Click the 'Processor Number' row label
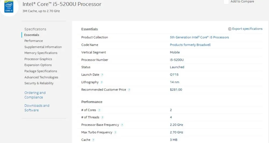 coord(95,60)
